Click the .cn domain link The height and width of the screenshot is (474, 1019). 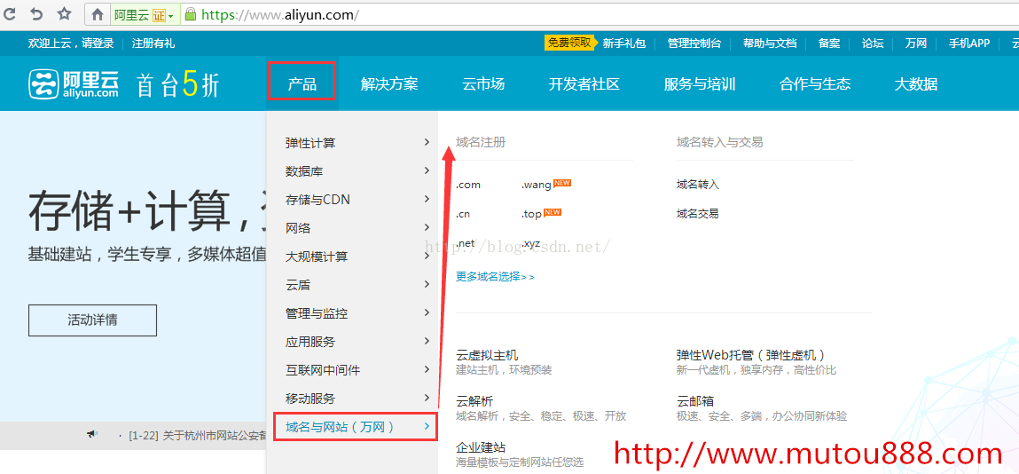463,214
